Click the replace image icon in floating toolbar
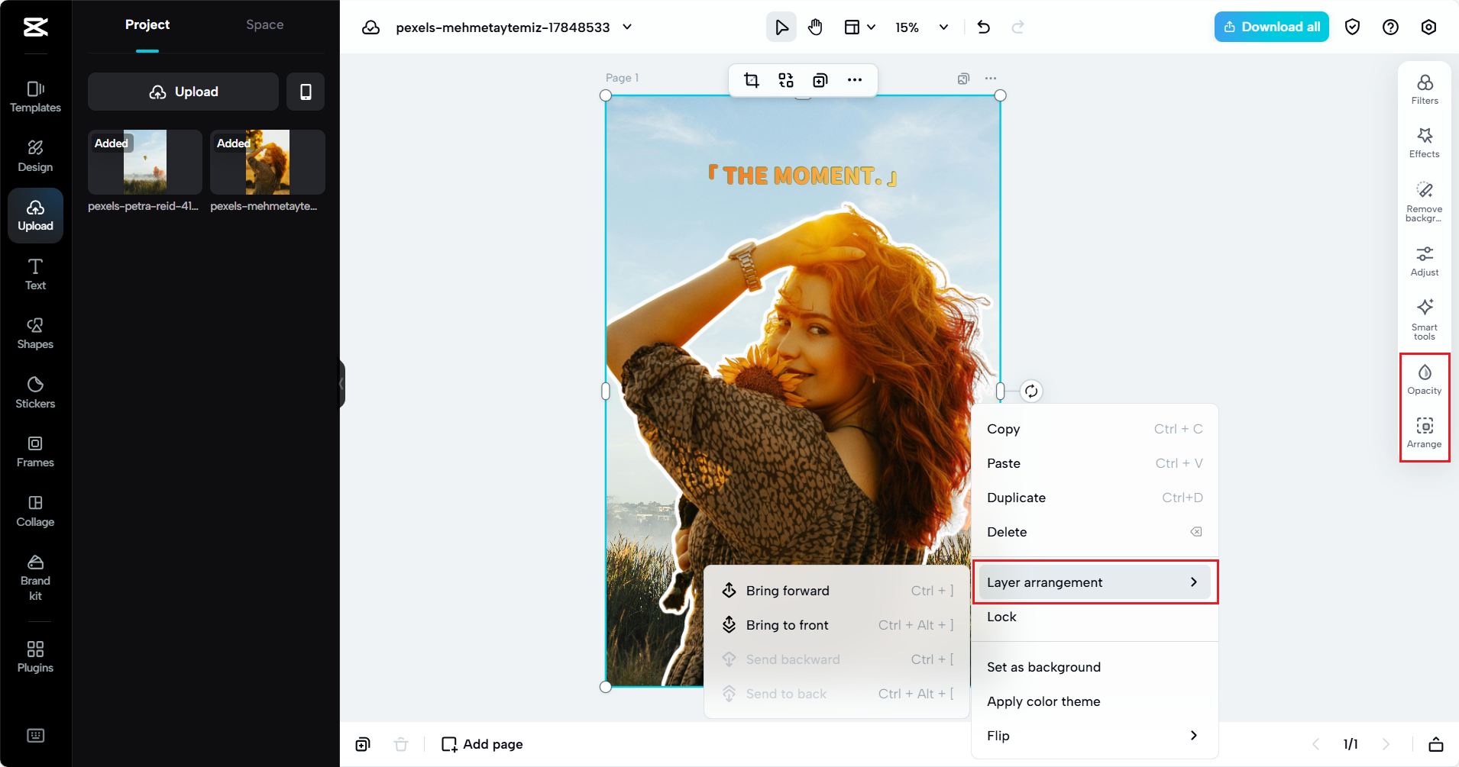Image resolution: width=1459 pixels, height=767 pixels. [x=786, y=80]
